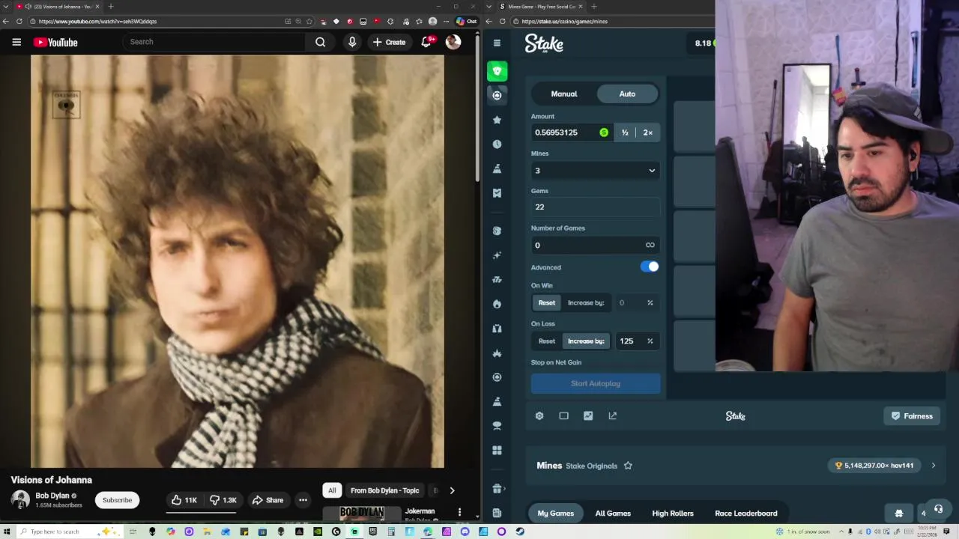
Task: Show next chips in YouTube filter row
Action: [452, 490]
